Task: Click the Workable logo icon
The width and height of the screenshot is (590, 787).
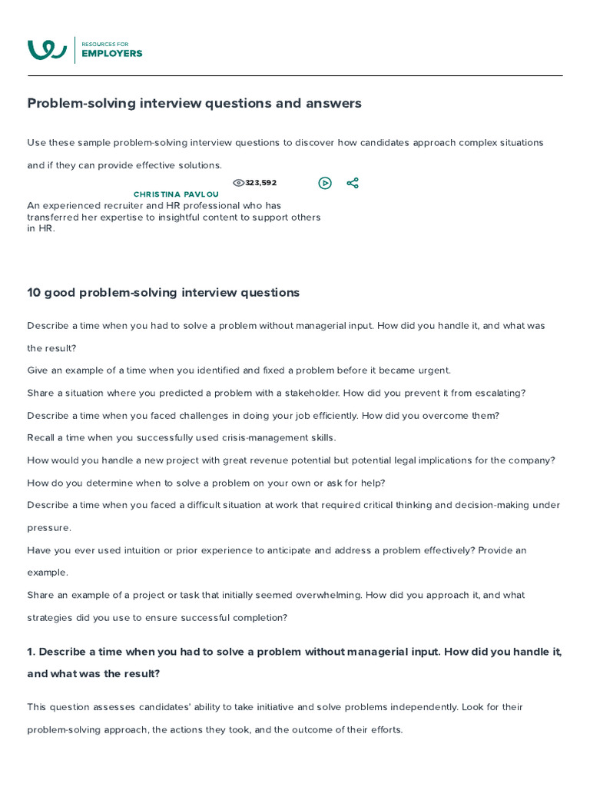Action: pyautogui.click(x=47, y=50)
